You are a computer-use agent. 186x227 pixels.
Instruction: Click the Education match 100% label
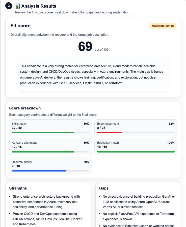(x=171, y=143)
